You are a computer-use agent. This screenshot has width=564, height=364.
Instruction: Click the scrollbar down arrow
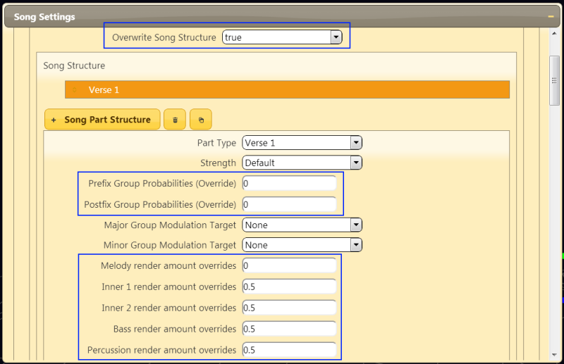(554, 355)
